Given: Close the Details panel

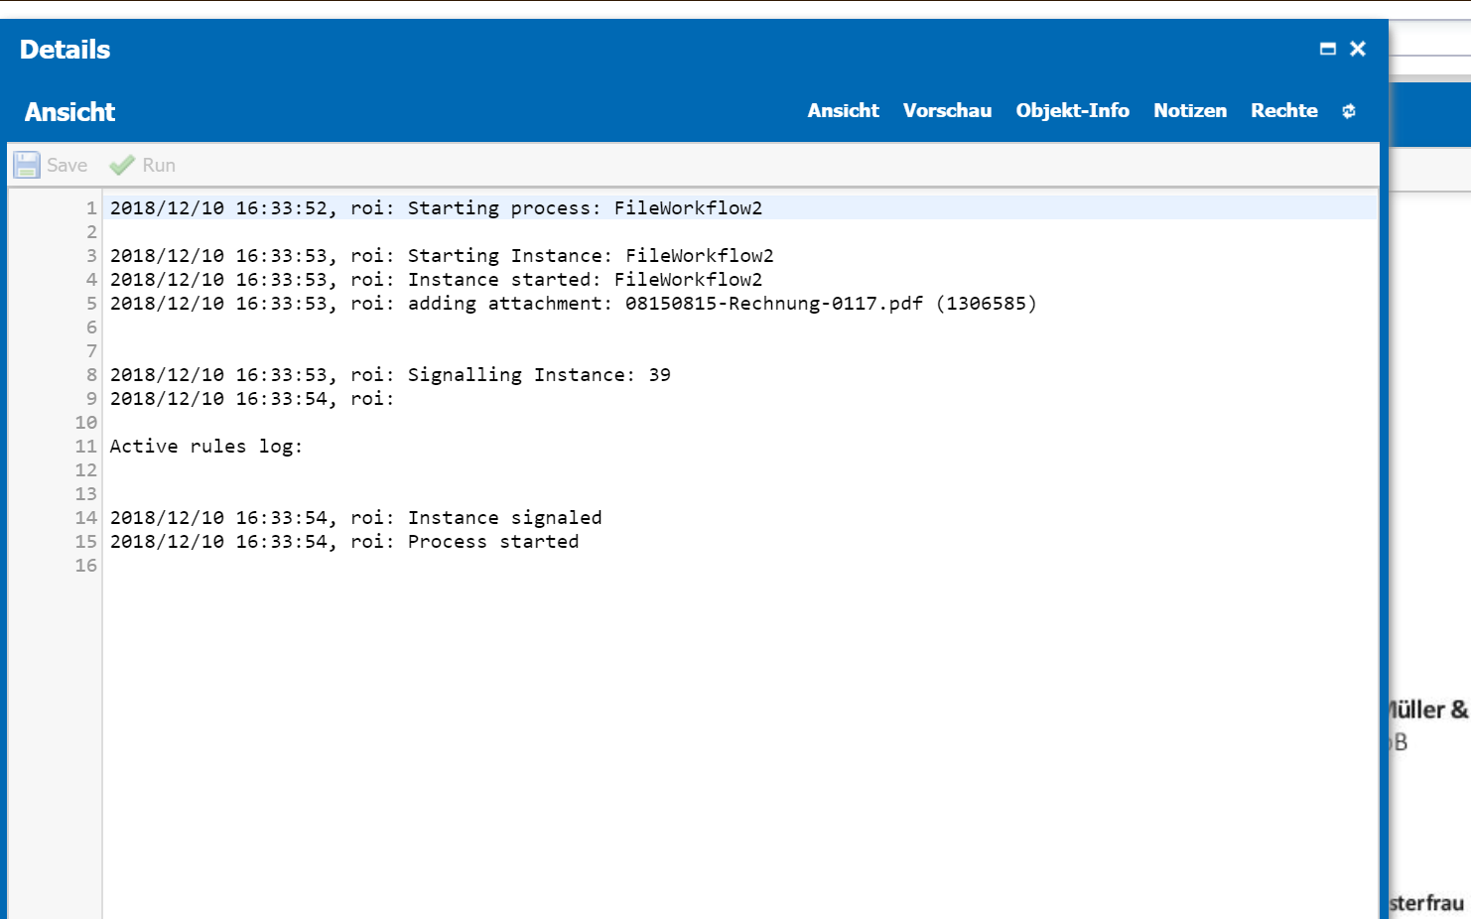Looking at the screenshot, I should click(1358, 49).
